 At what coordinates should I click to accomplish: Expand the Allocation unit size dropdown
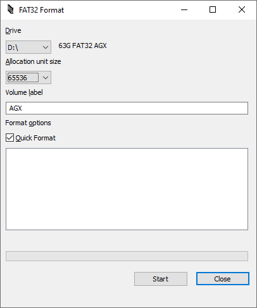point(46,78)
